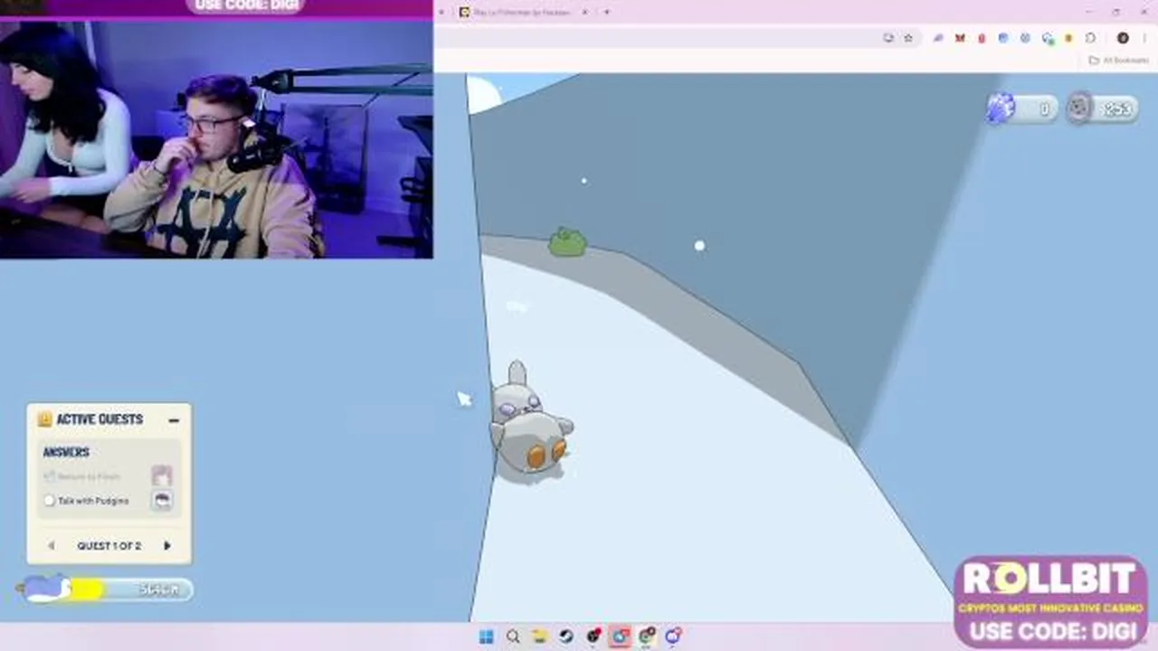Click the penguin stamina progress bar
The height and width of the screenshot is (651, 1158).
point(107,590)
